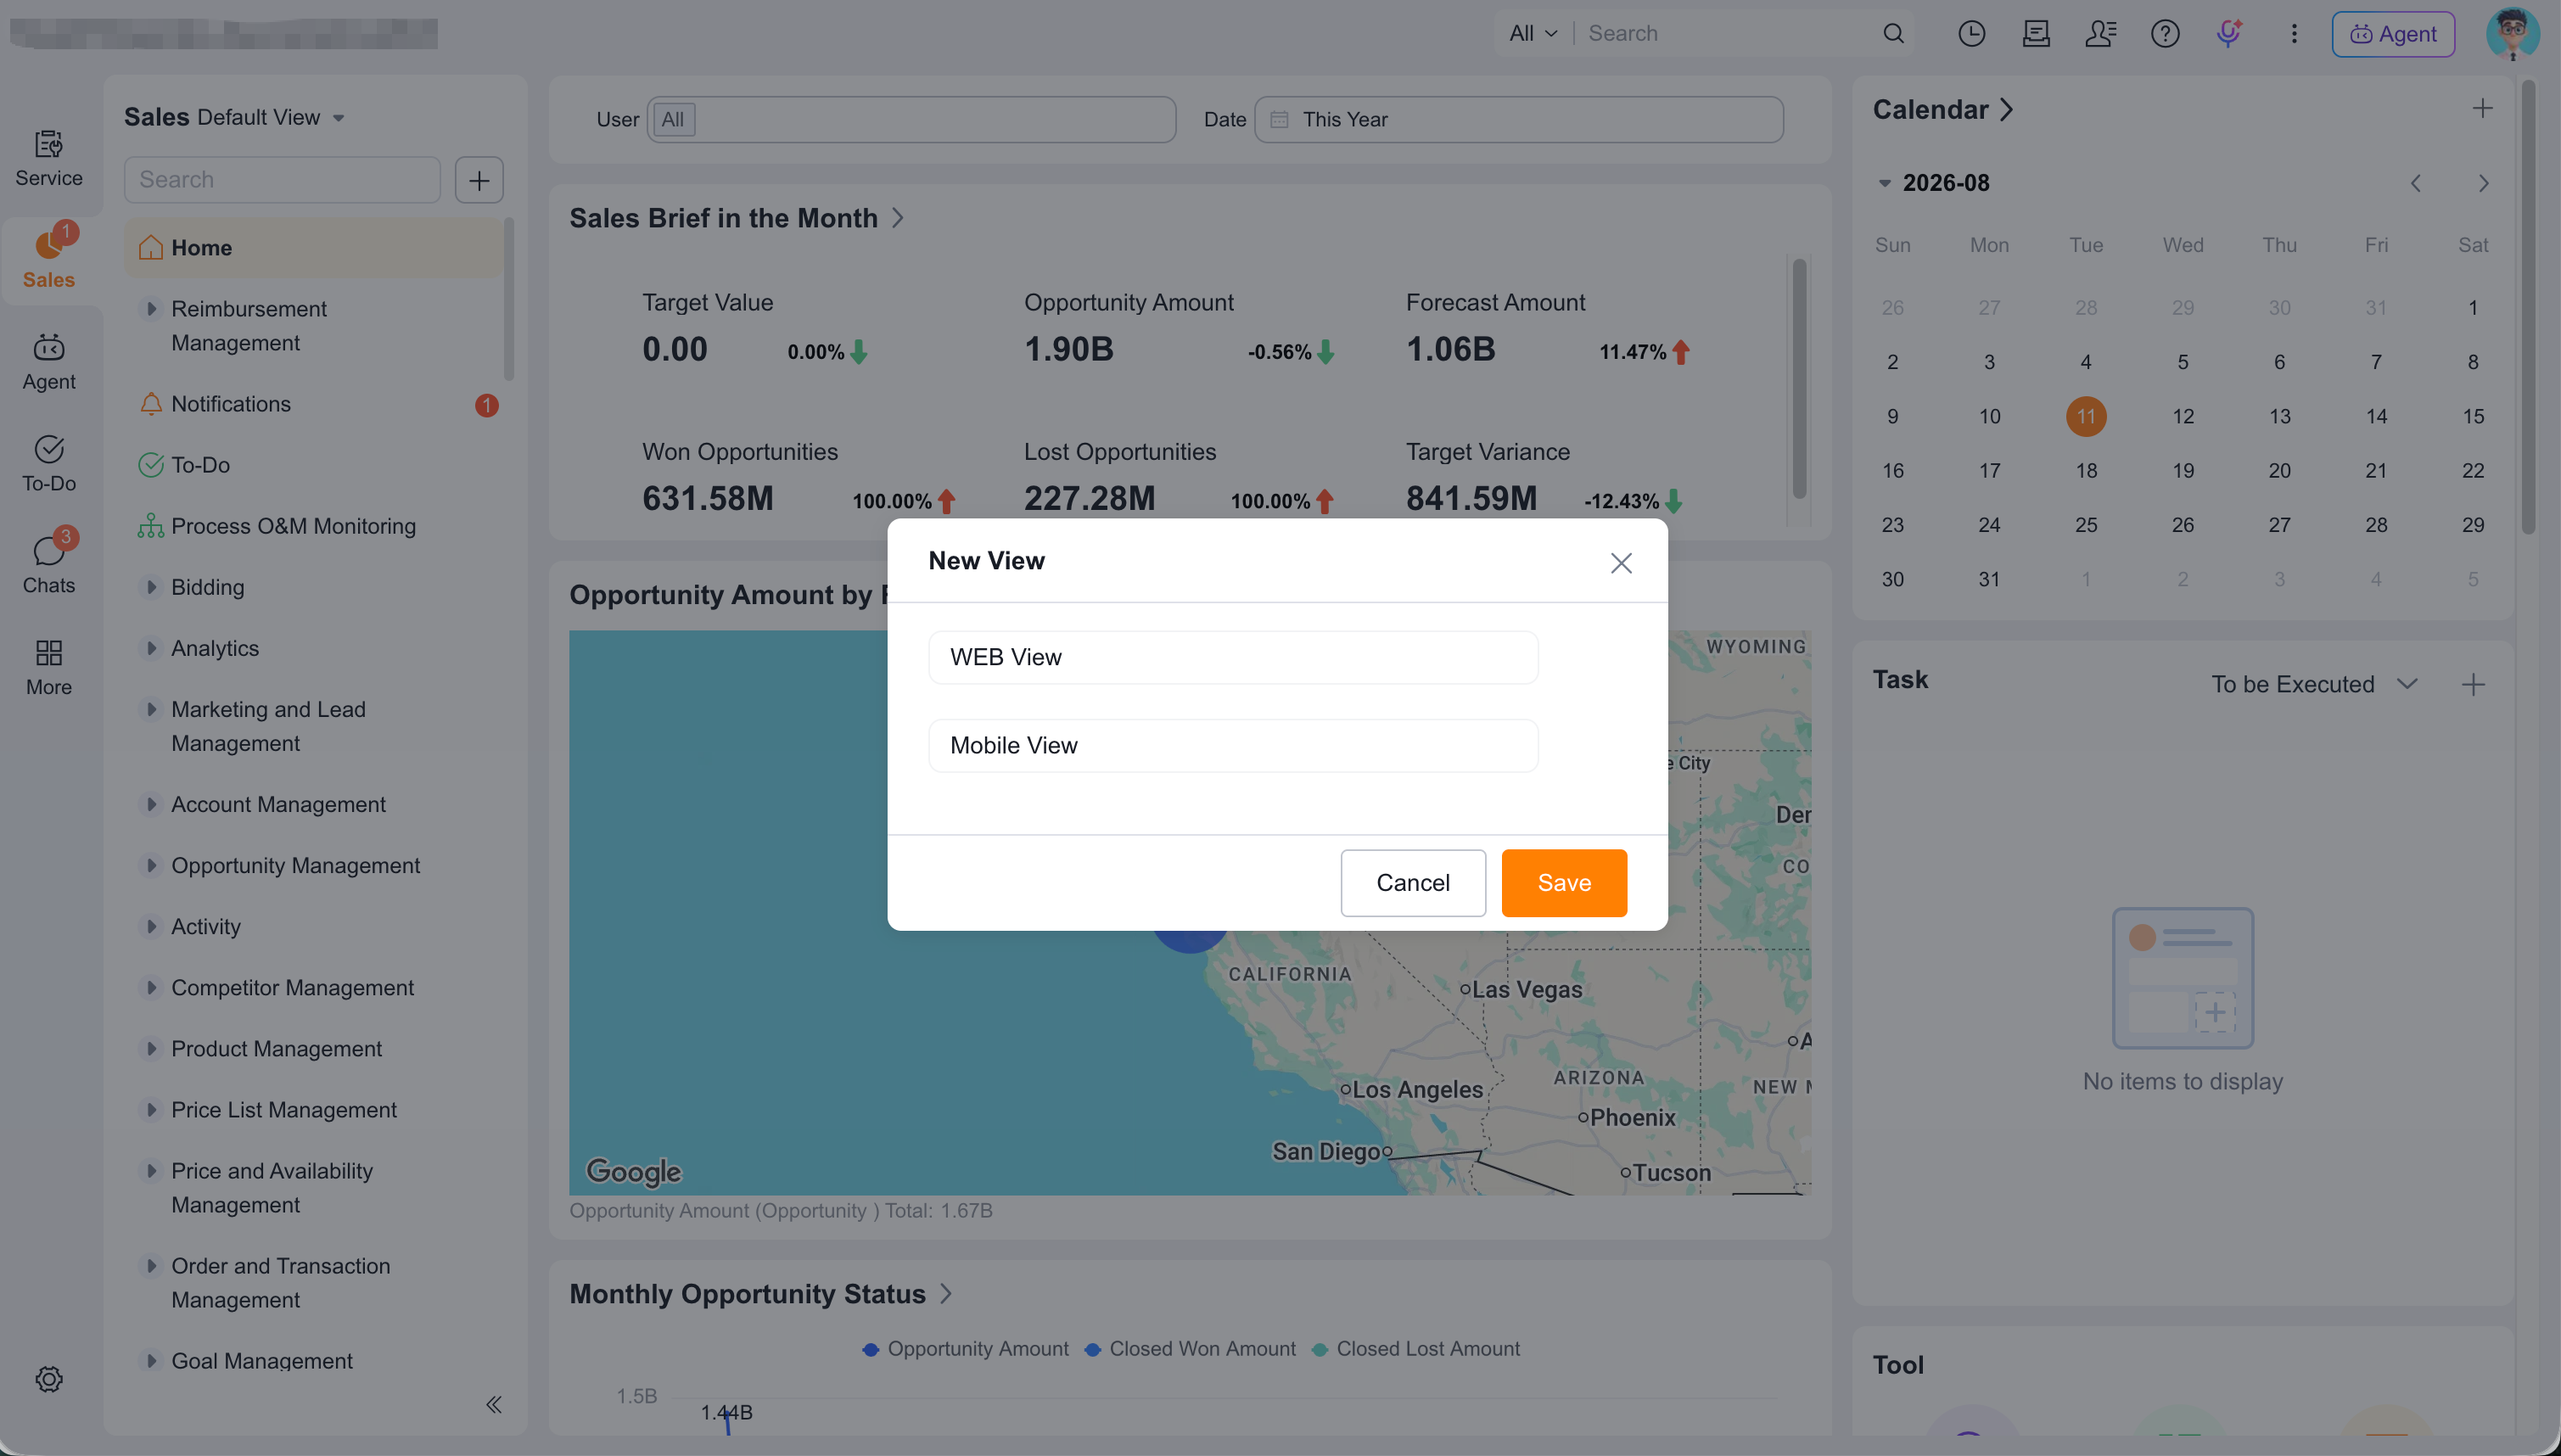This screenshot has width=2561, height=1456.
Task: Open the vertical three-dot menu
Action: [2294, 33]
